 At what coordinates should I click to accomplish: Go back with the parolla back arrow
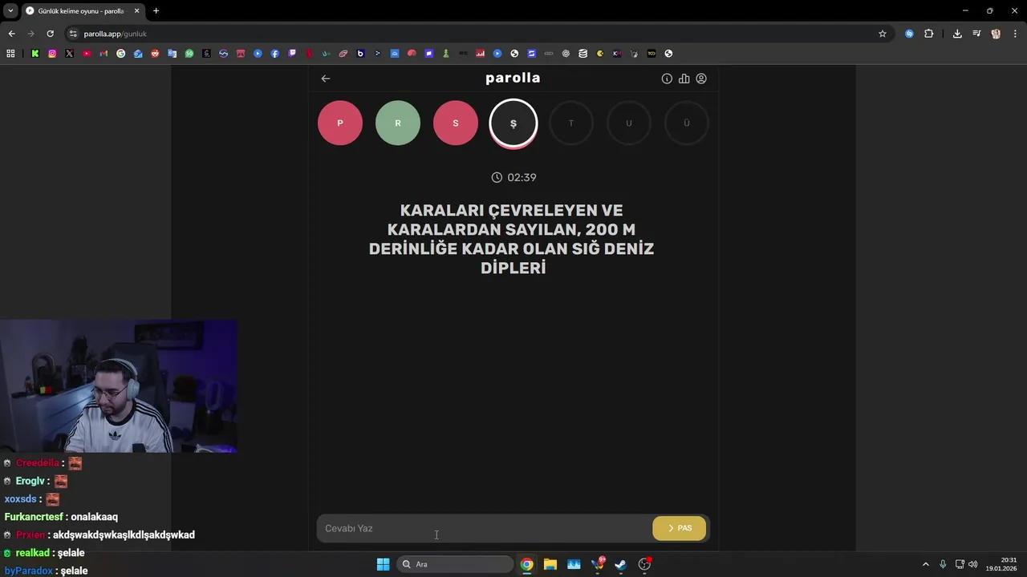(x=326, y=79)
